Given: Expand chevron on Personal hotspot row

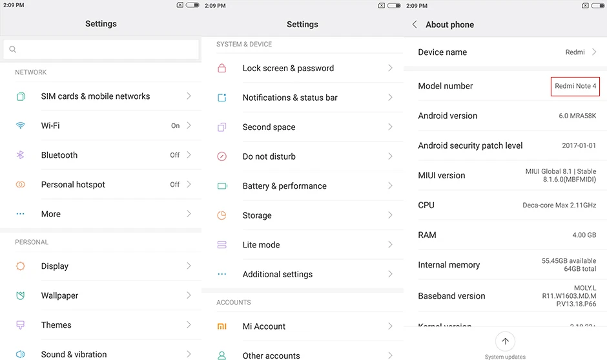Looking at the screenshot, I should pos(189,184).
